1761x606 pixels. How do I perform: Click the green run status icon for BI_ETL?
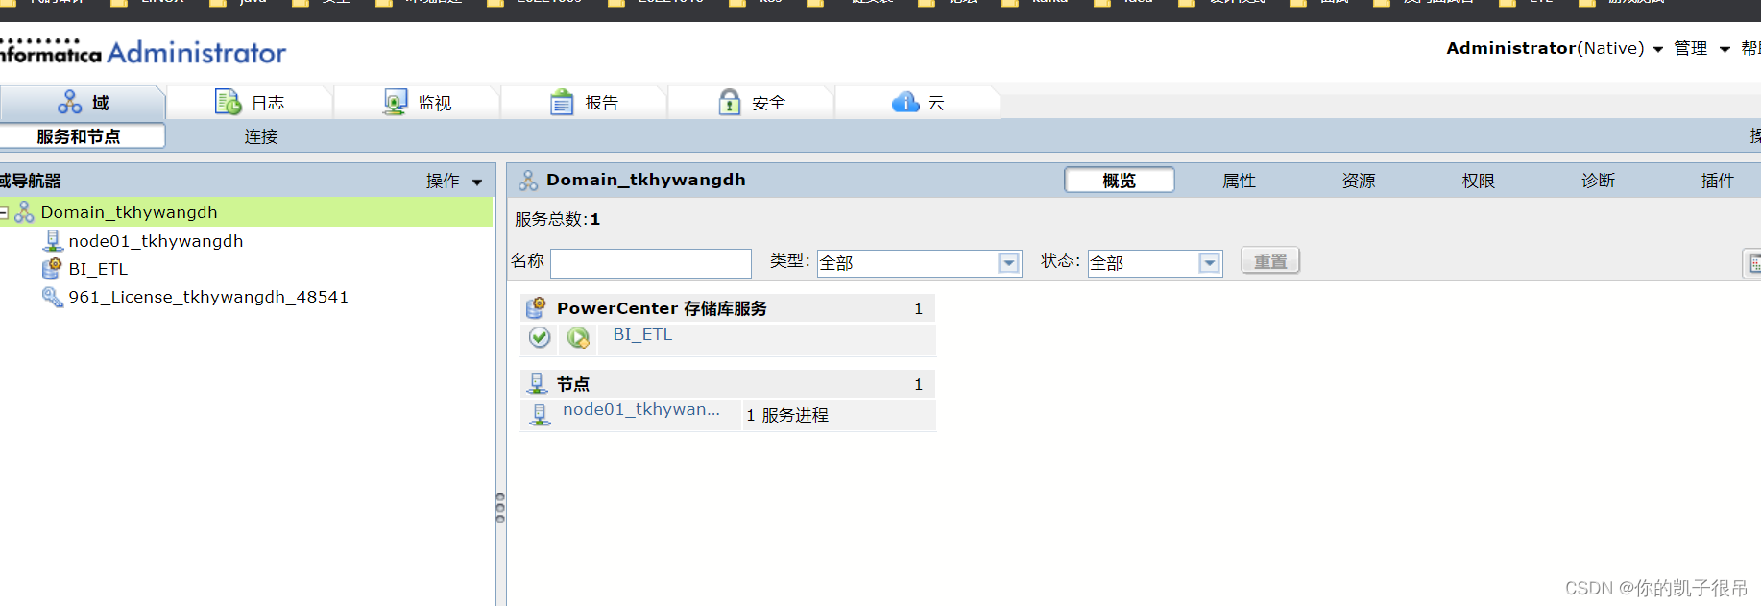(578, 337)
